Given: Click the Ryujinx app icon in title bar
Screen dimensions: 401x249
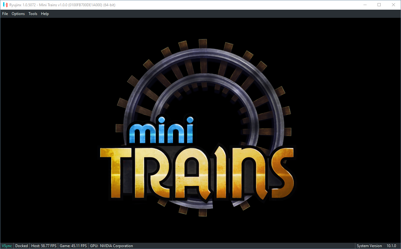Looking at the screenshot, I should tap(5, 5).
